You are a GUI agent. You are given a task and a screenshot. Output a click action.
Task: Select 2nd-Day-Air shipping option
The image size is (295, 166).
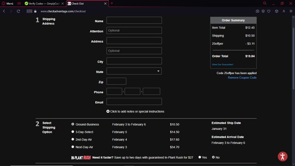(73, 139)
